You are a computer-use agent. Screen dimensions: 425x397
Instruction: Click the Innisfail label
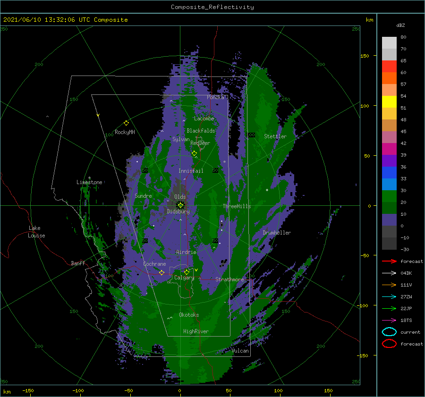pos(191,171)
